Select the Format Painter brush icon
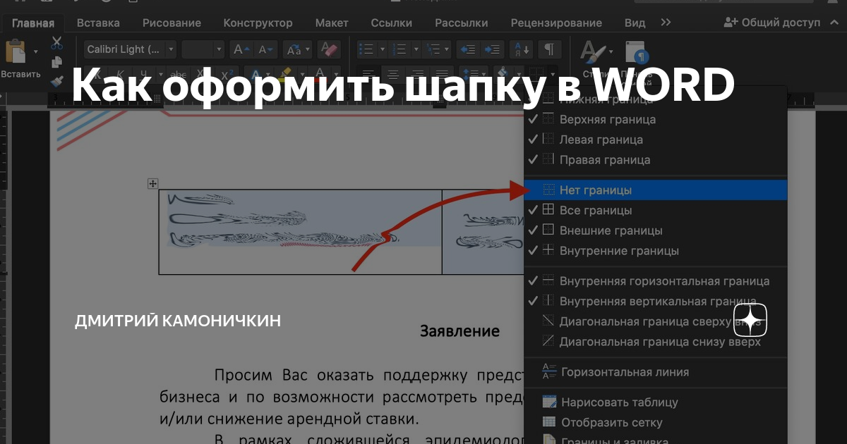This screenshot has width=847, height=444. click(57, 80)
